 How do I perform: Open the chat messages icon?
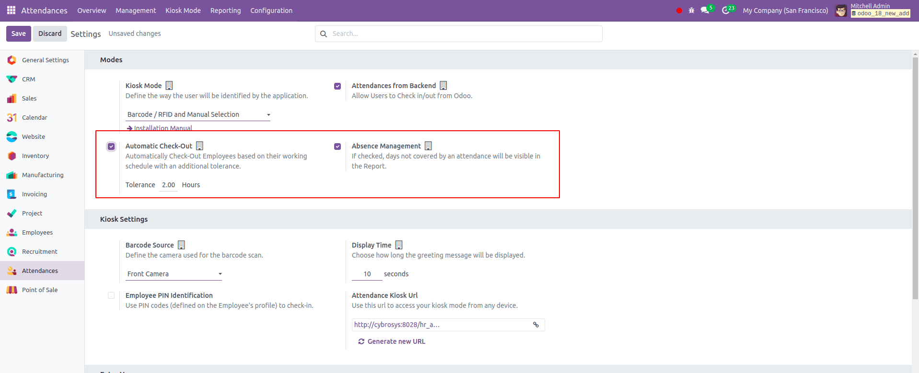pos(704,11)
